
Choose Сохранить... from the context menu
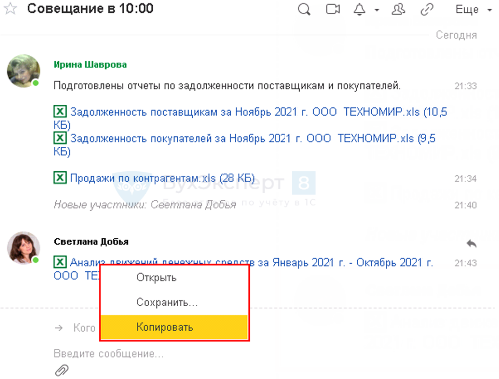[167, 302]
